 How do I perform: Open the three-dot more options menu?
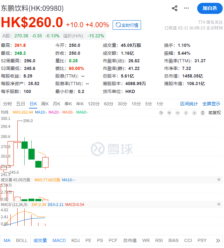tap(186, 8)
